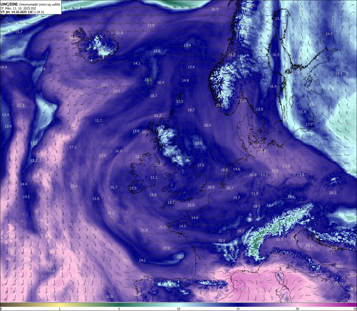This screenshot has height=311, width=357.
Task: Select the 22.3 value label
Action: (20, 105)
